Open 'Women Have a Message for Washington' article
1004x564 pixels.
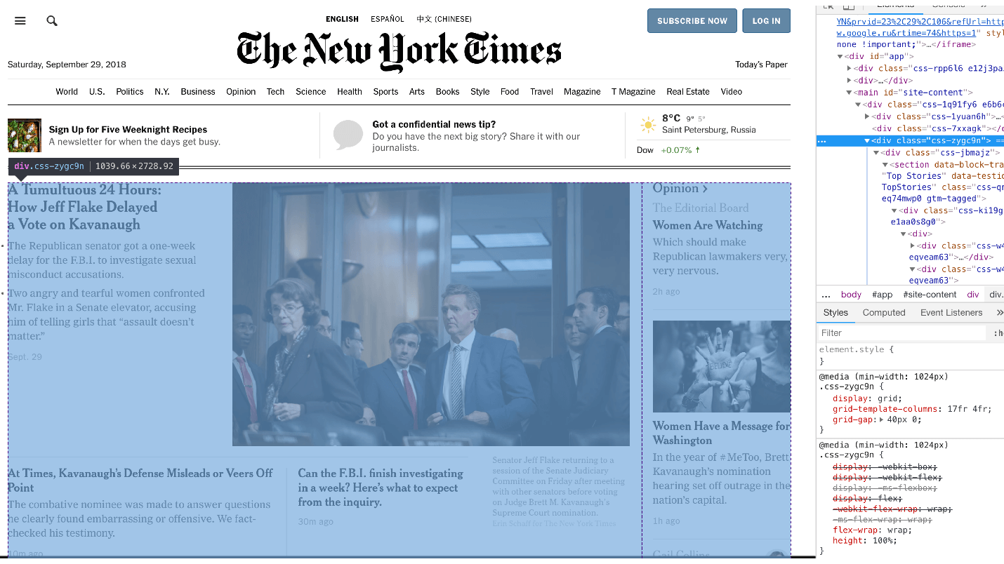pyautogui.click(x=721, y=433)
